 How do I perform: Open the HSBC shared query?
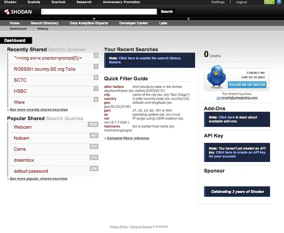pyautogui.click(x=20, y=91)
